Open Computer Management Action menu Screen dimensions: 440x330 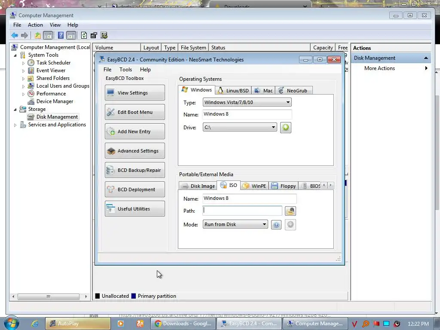coord(35,25)
